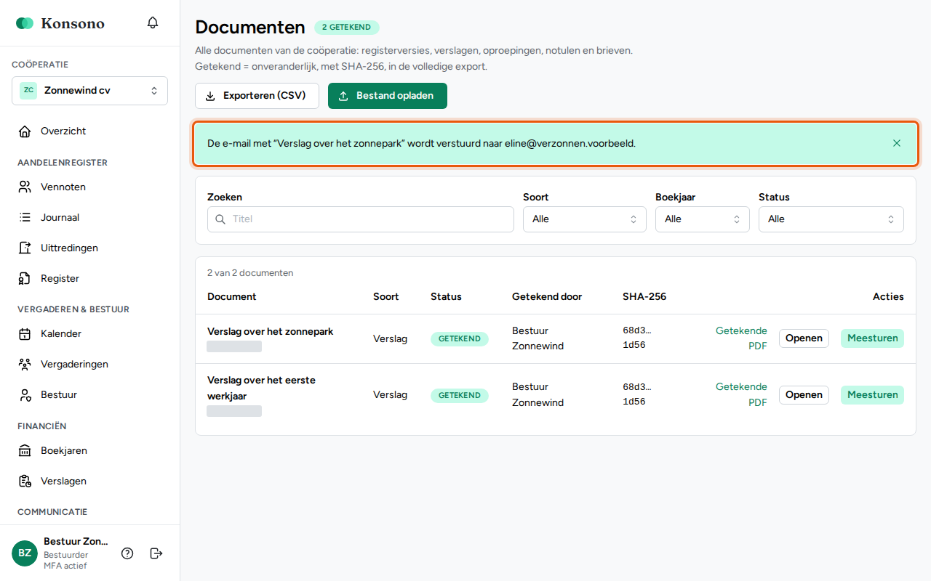Select the 'Verslag over het eerste werkjaar' title
931x581 pixels.
(x=262, y=388)
